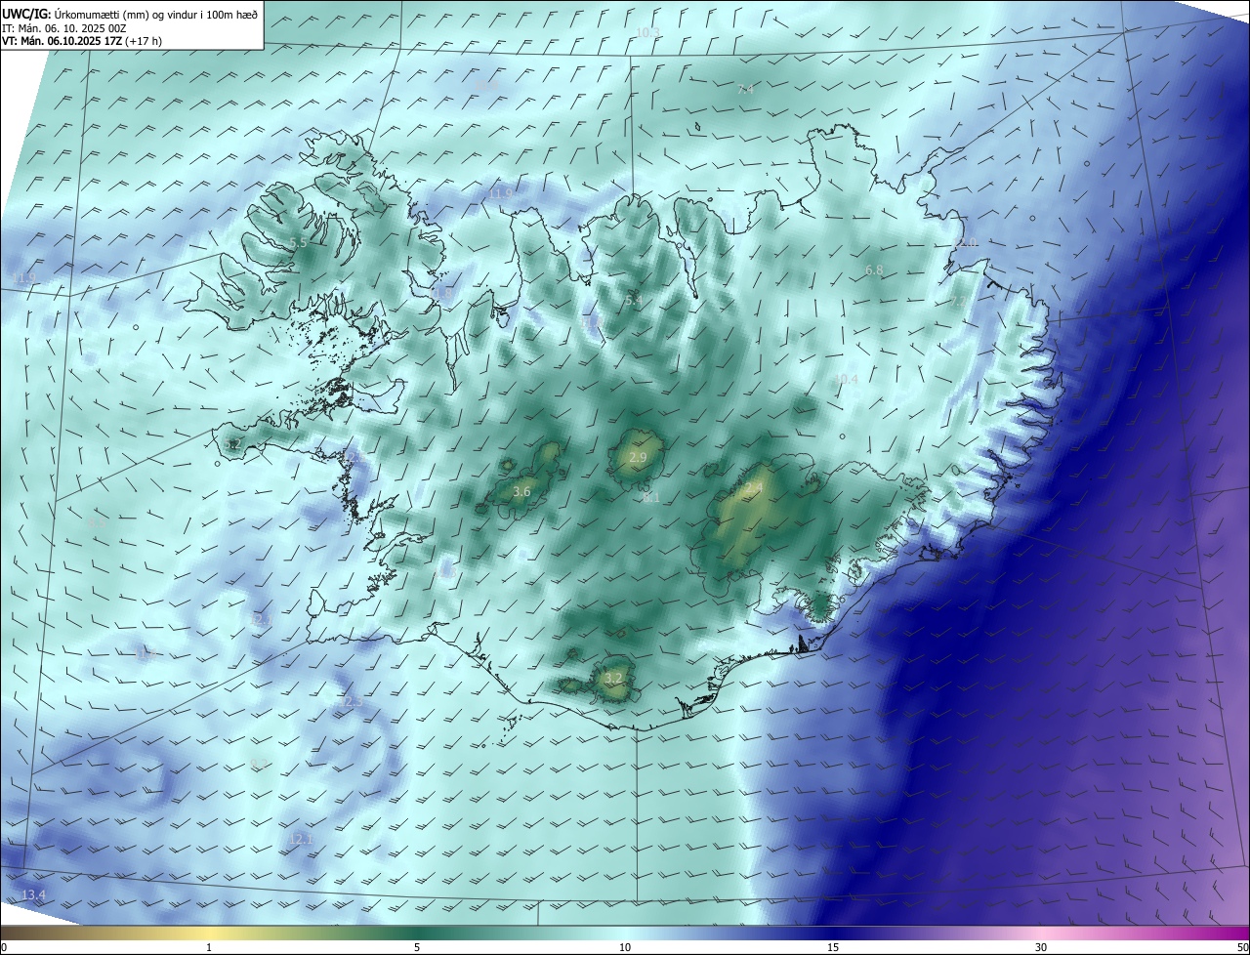The width and height of the screenshot is (1250, 955).
Task: Click the 9.2 value label in the southwest sea
Action: coord(259,765)
